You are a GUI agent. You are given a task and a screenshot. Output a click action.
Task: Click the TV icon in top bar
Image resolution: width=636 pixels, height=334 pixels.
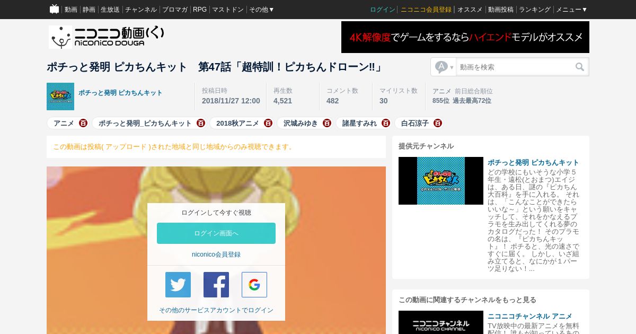(x=54, y=9)
